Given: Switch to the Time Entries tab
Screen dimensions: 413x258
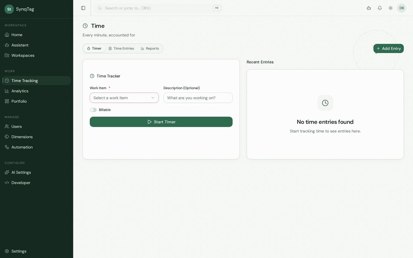Looking at the screenshot, I should click(x=121, y=48).
